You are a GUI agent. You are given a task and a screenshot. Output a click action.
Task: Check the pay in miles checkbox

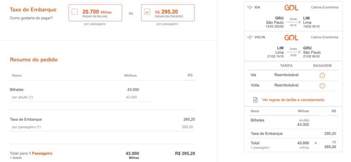74,12
